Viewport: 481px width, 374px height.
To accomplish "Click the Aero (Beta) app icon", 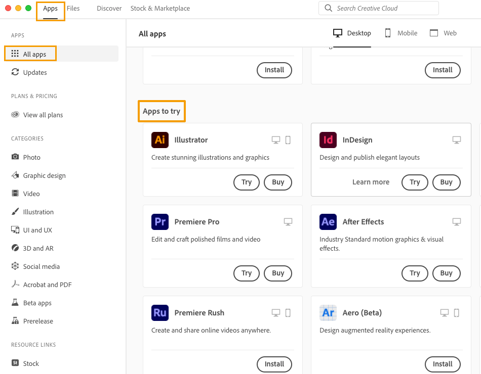I will (328, 313).
